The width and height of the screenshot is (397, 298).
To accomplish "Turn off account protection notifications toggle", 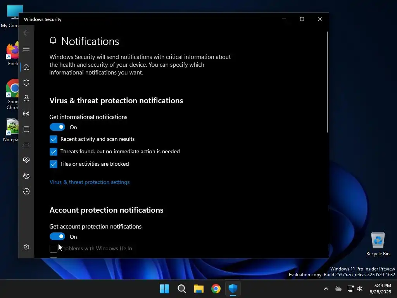I will coord(57,236).
